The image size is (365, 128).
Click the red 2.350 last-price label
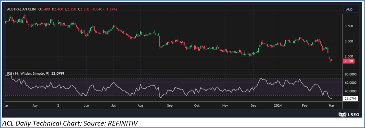point(349,61)
